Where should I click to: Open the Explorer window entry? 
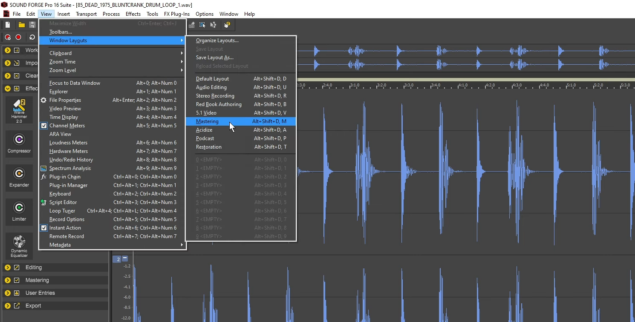pyautogui.click(x=113, y=92)
